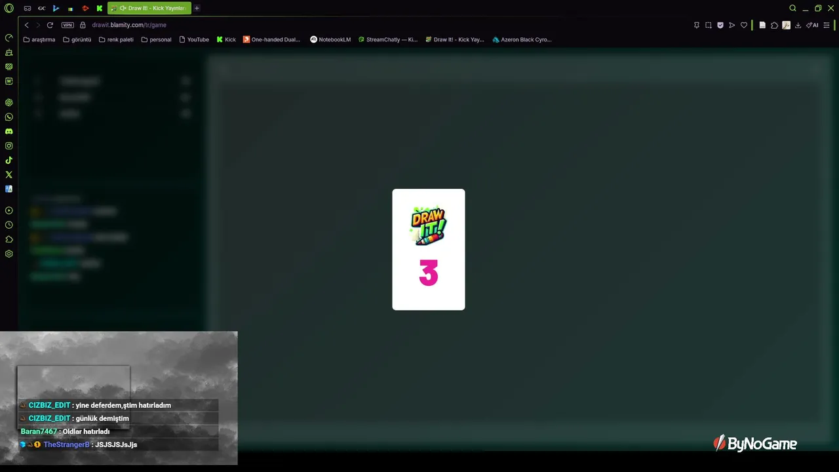Open the YouTube bookmark
The image size is (839, 472).
[194, 39]
